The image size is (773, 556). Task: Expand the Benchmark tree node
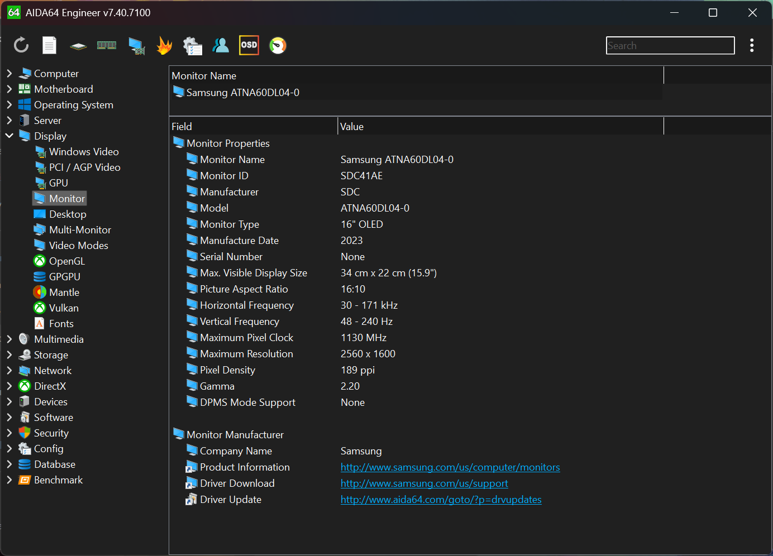click(x=9, y=480)
